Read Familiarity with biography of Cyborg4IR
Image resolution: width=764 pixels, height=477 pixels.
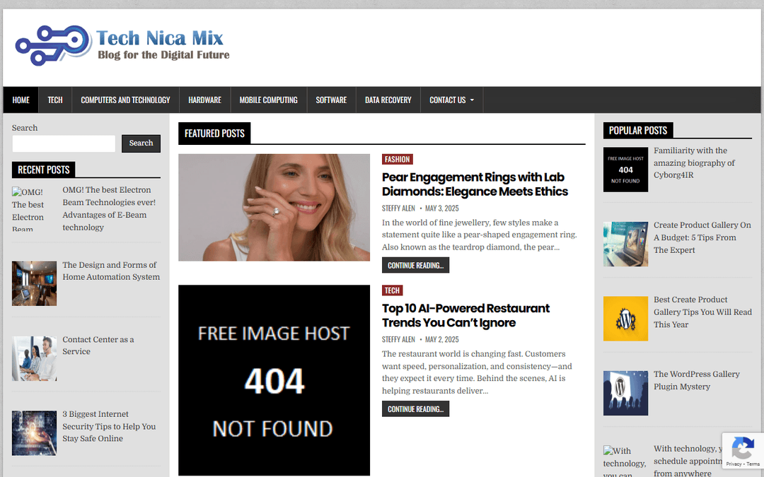click(695, 163)
